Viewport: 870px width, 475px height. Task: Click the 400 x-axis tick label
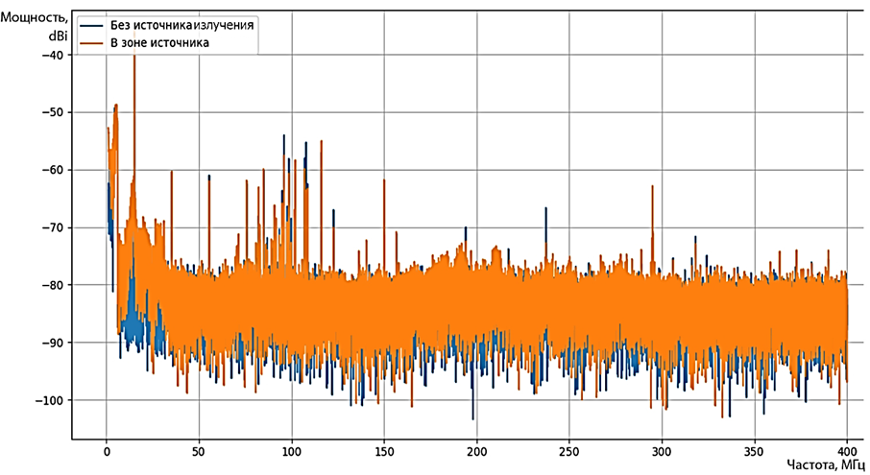[x=847, y=449]
